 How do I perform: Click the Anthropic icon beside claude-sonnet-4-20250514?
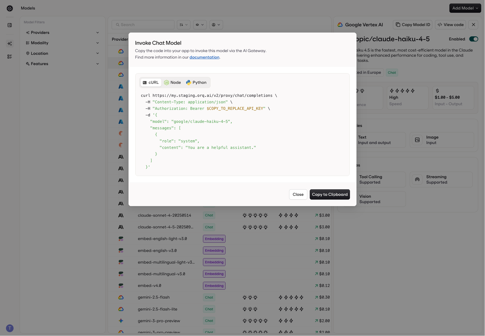(121, 215)
